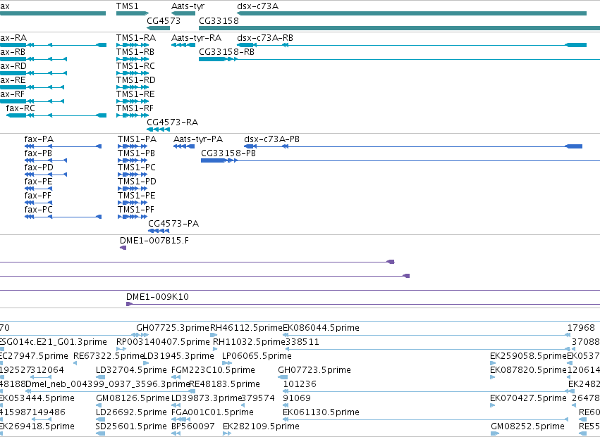Open EST SD25601.5prime
This screenshot has width=600, height=437.
point(131,427)
